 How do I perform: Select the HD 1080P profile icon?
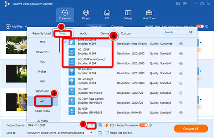(x=72, y=52)
